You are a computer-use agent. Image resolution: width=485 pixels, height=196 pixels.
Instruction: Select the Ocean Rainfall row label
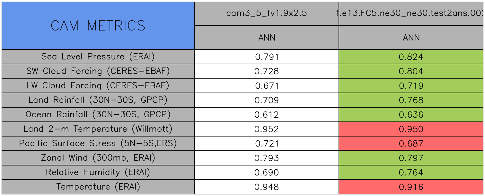point(98,115)
